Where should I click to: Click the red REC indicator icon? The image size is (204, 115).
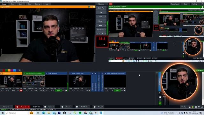tap(111, 4)
